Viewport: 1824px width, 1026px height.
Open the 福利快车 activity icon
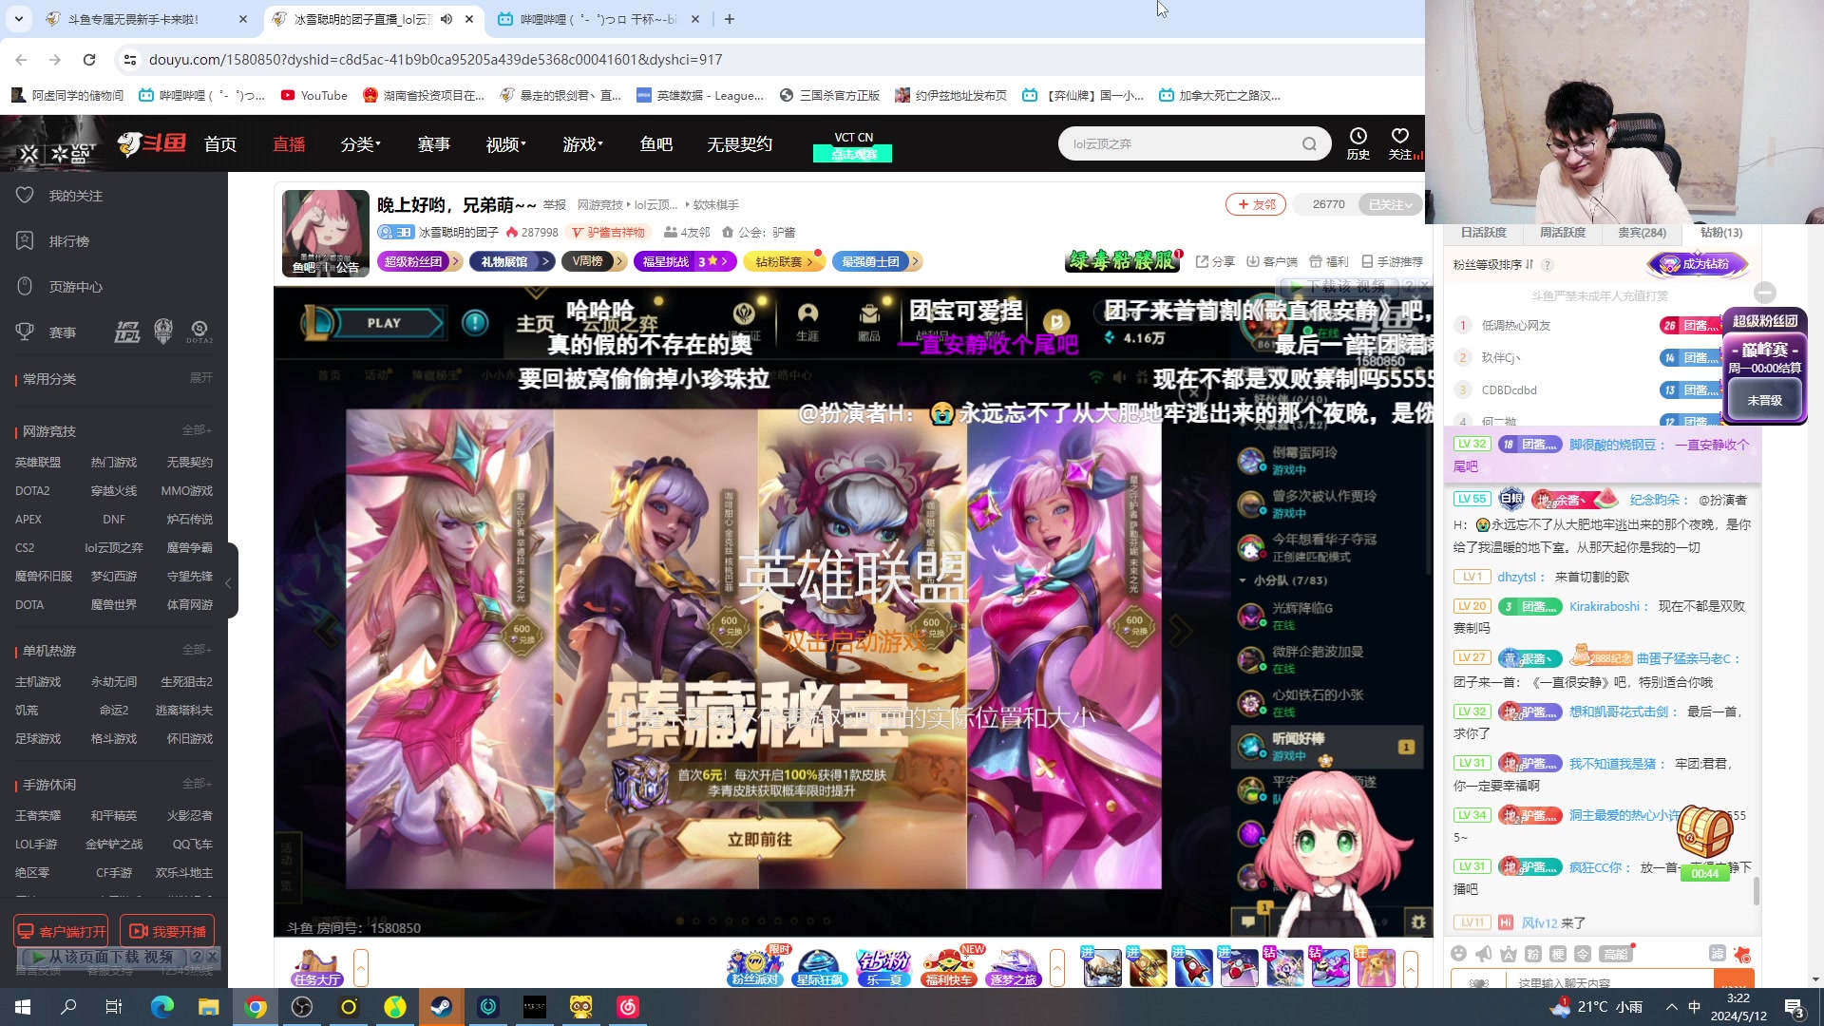[948, 968]
